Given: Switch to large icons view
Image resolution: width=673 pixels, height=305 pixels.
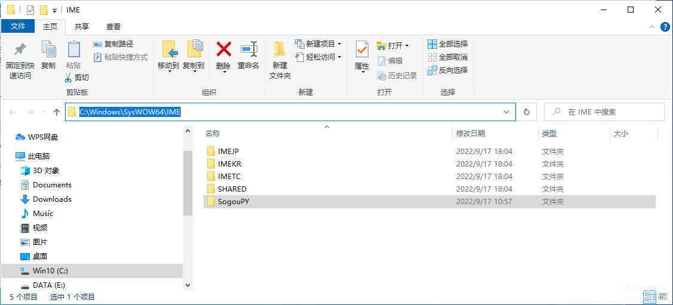Looking at the screenshot, I should [662, 297].
